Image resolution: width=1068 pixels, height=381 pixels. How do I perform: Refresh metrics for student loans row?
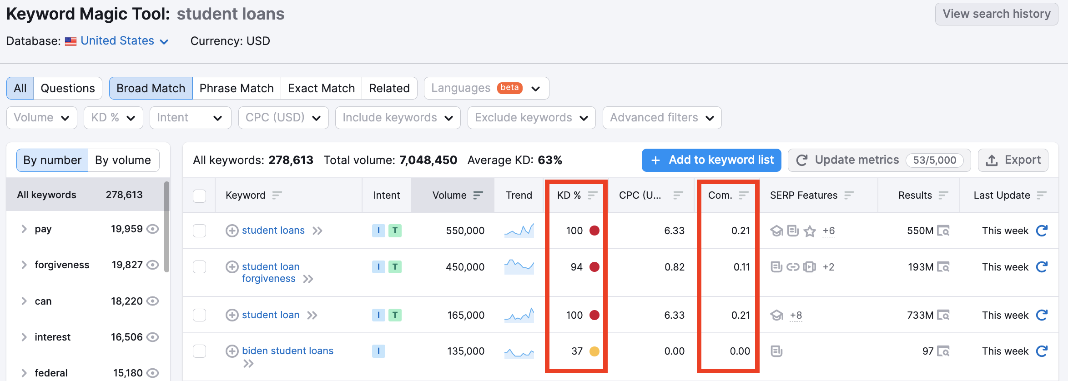click(x=1042, y=231)
